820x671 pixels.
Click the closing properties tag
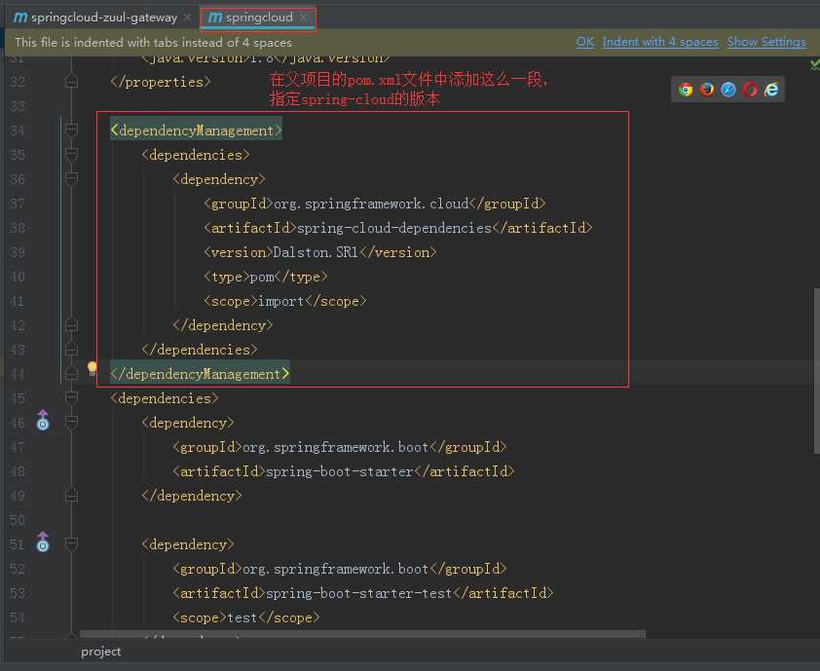[161, 82]
